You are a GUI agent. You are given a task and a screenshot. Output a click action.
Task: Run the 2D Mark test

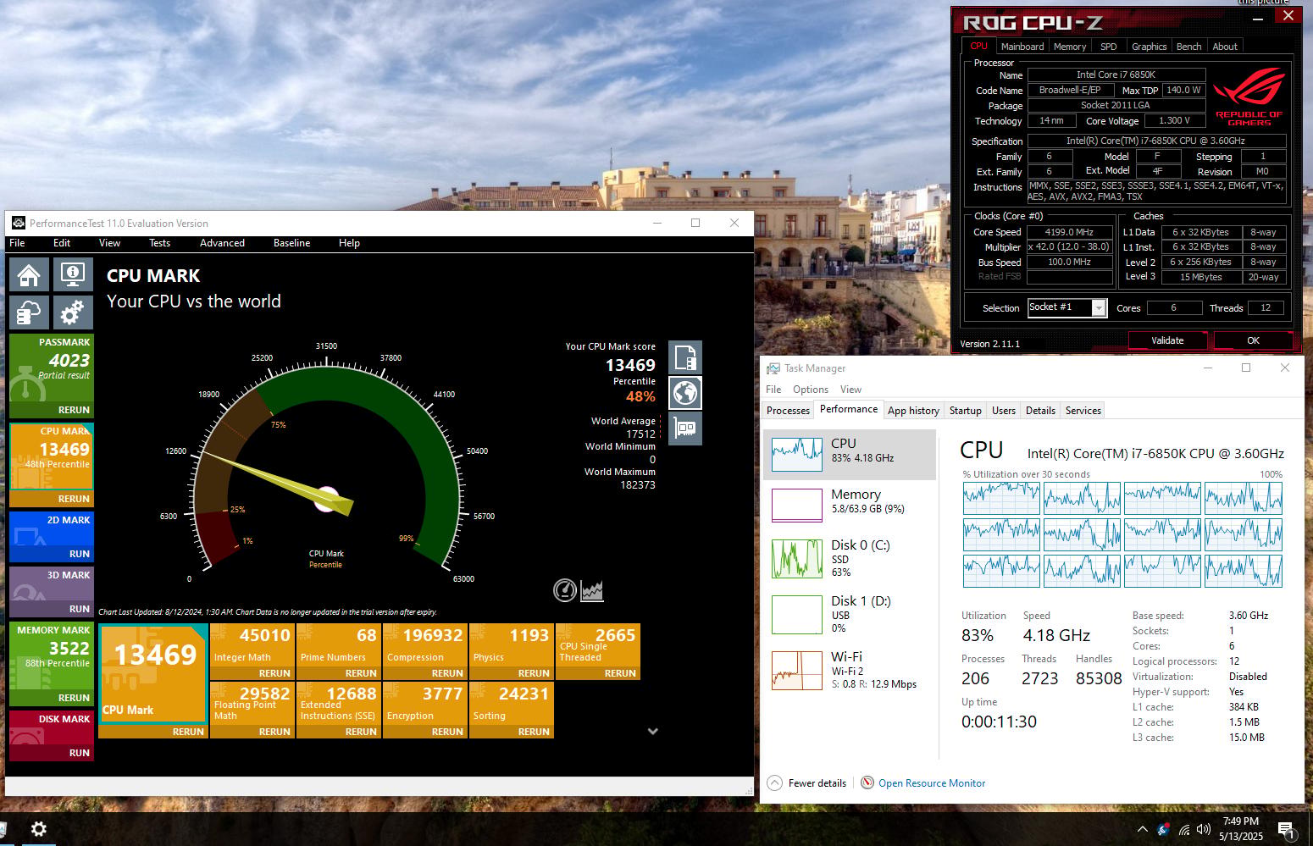[80, 554]
